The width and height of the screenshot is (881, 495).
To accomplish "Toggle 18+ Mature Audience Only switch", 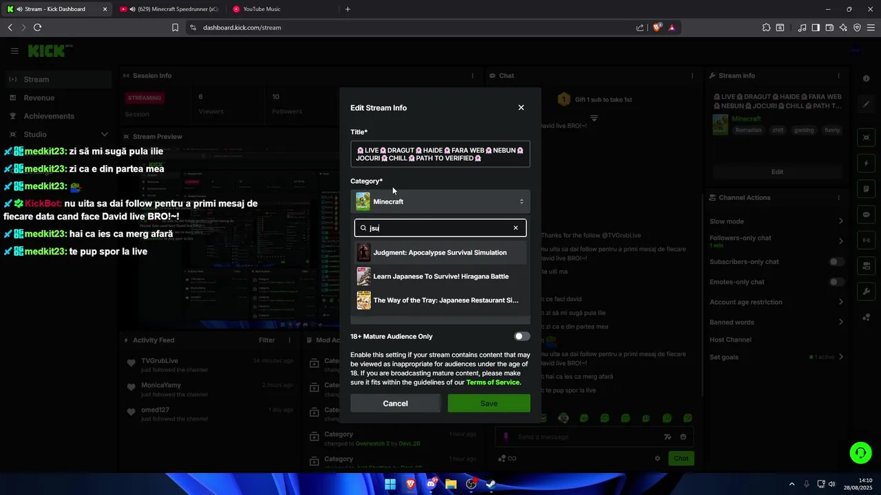I will coord(522,336).
